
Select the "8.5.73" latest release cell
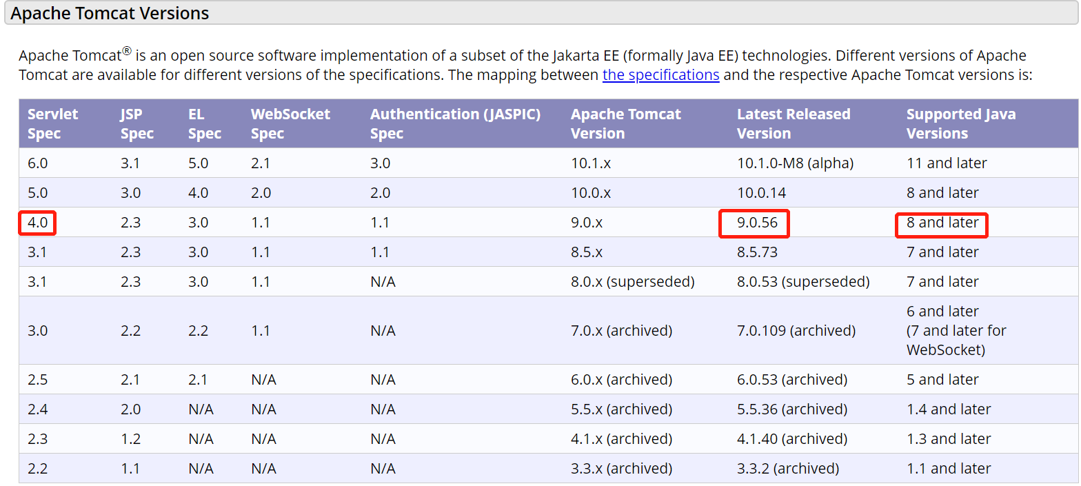click(757, 252)
